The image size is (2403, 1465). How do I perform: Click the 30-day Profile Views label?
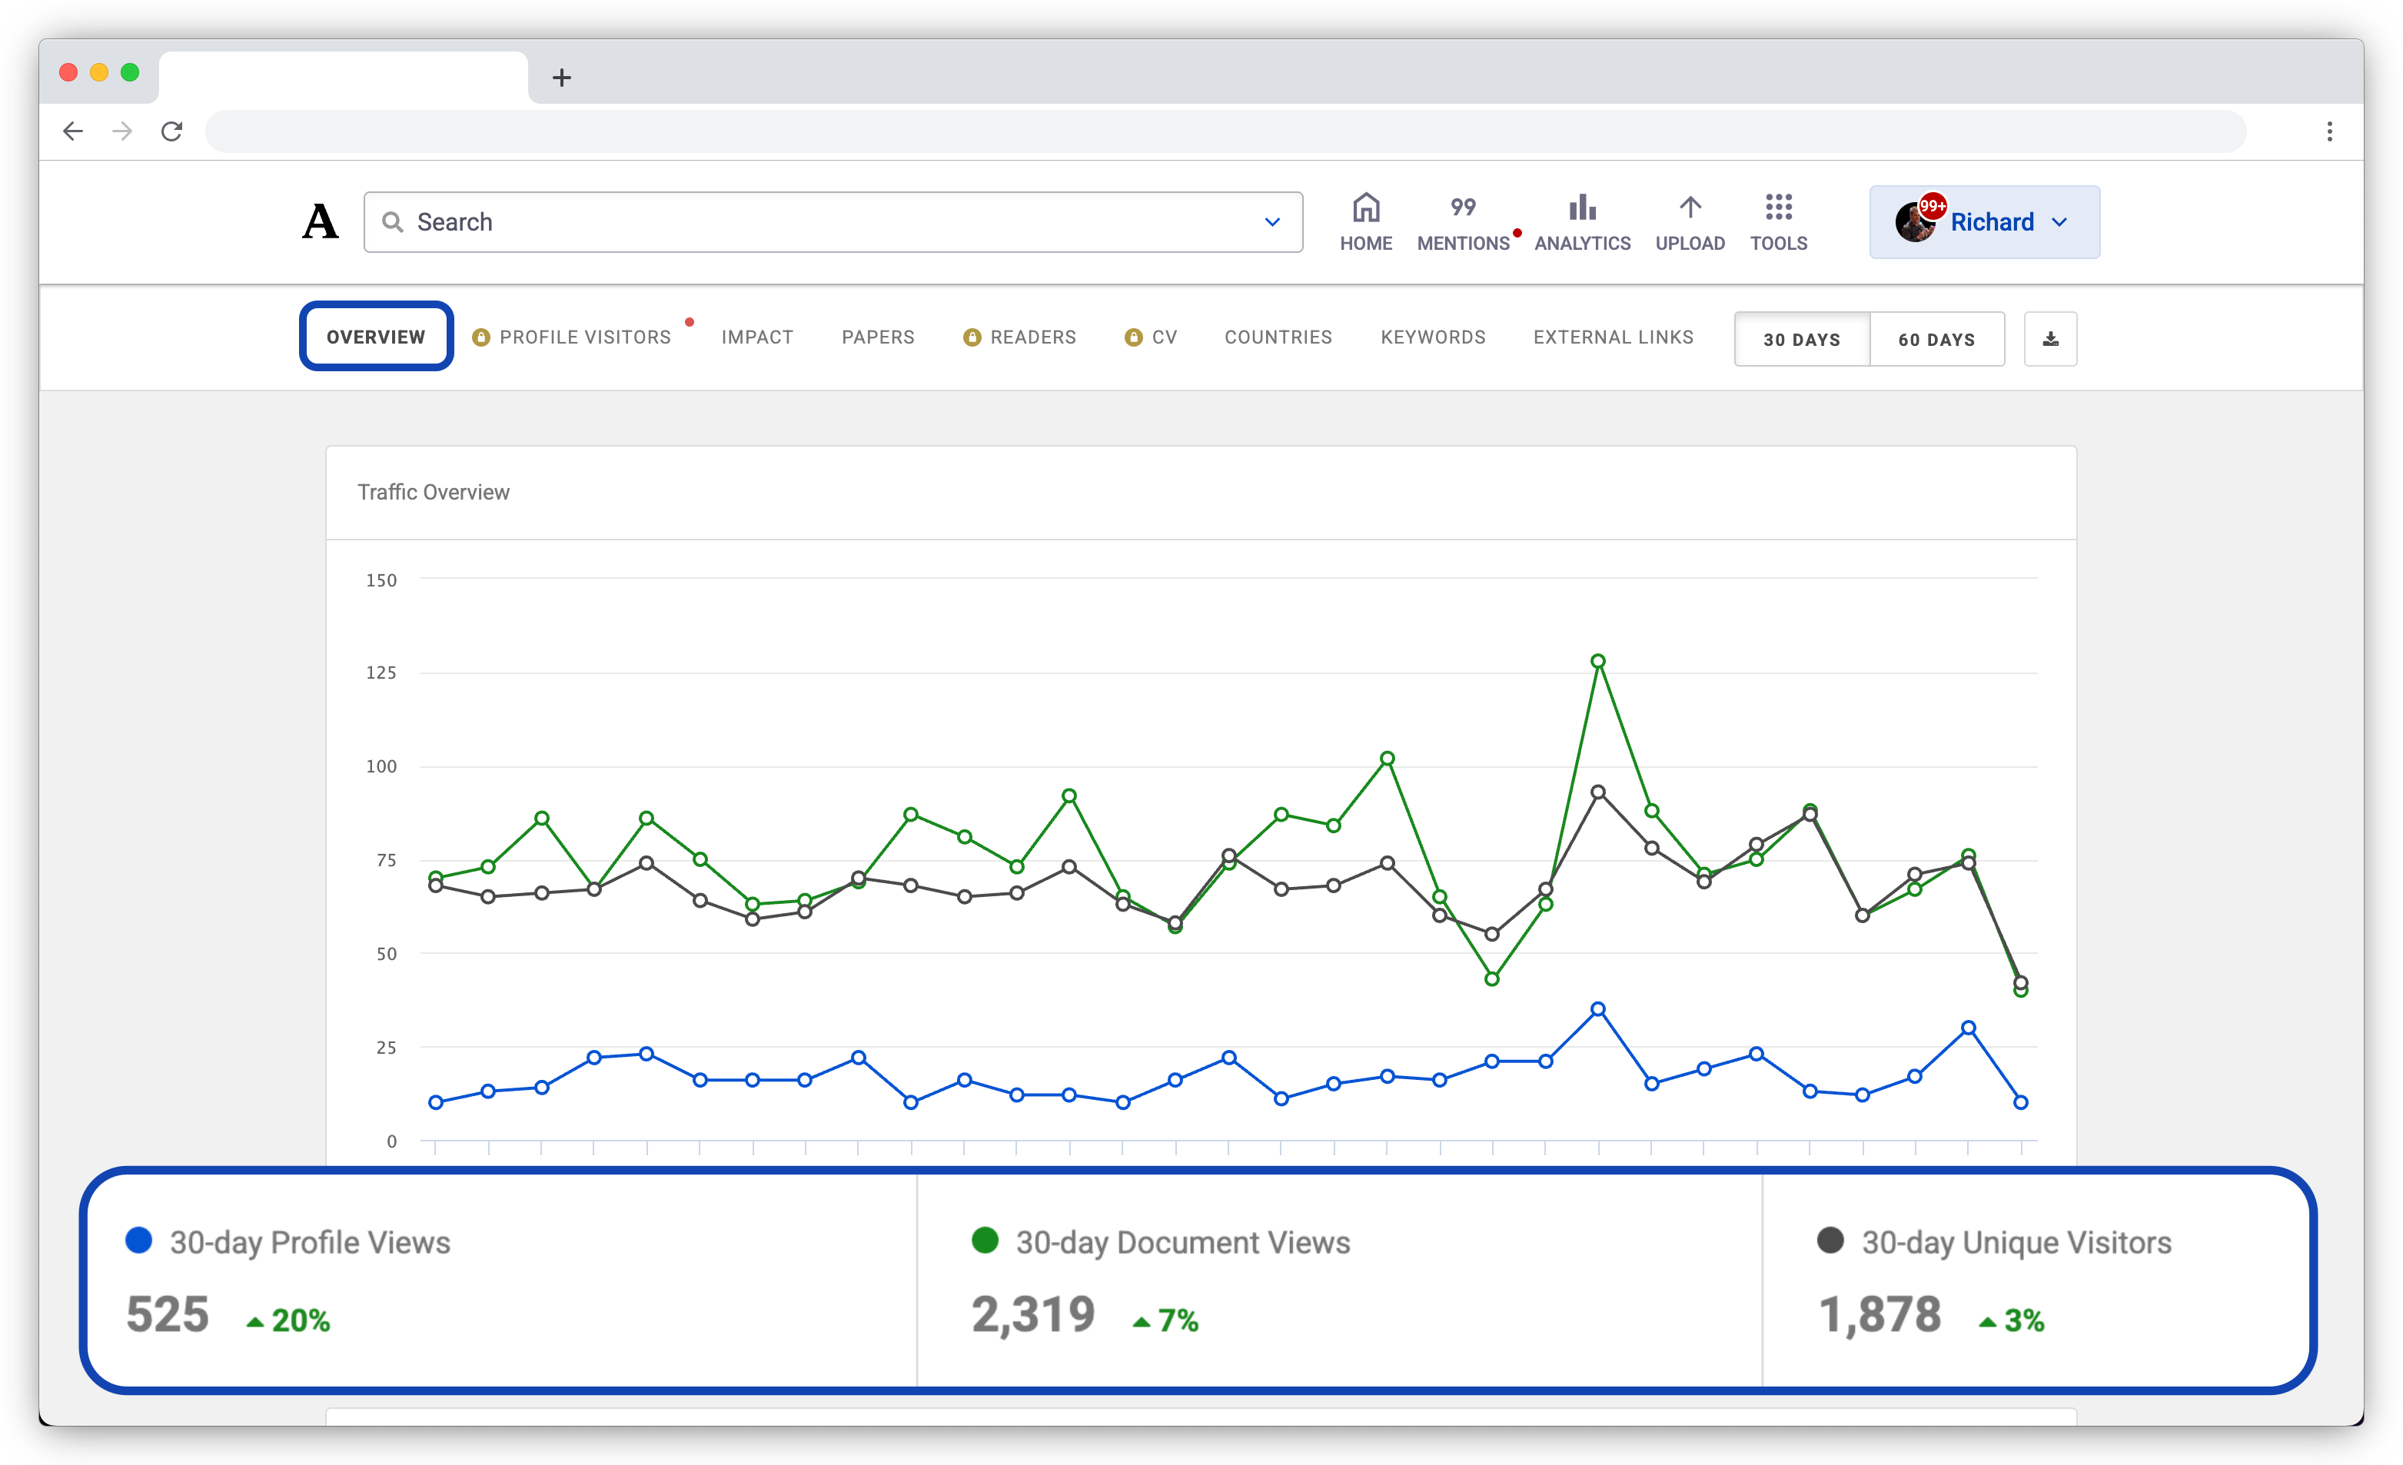pyautogui.click(x=309, y=1241)
